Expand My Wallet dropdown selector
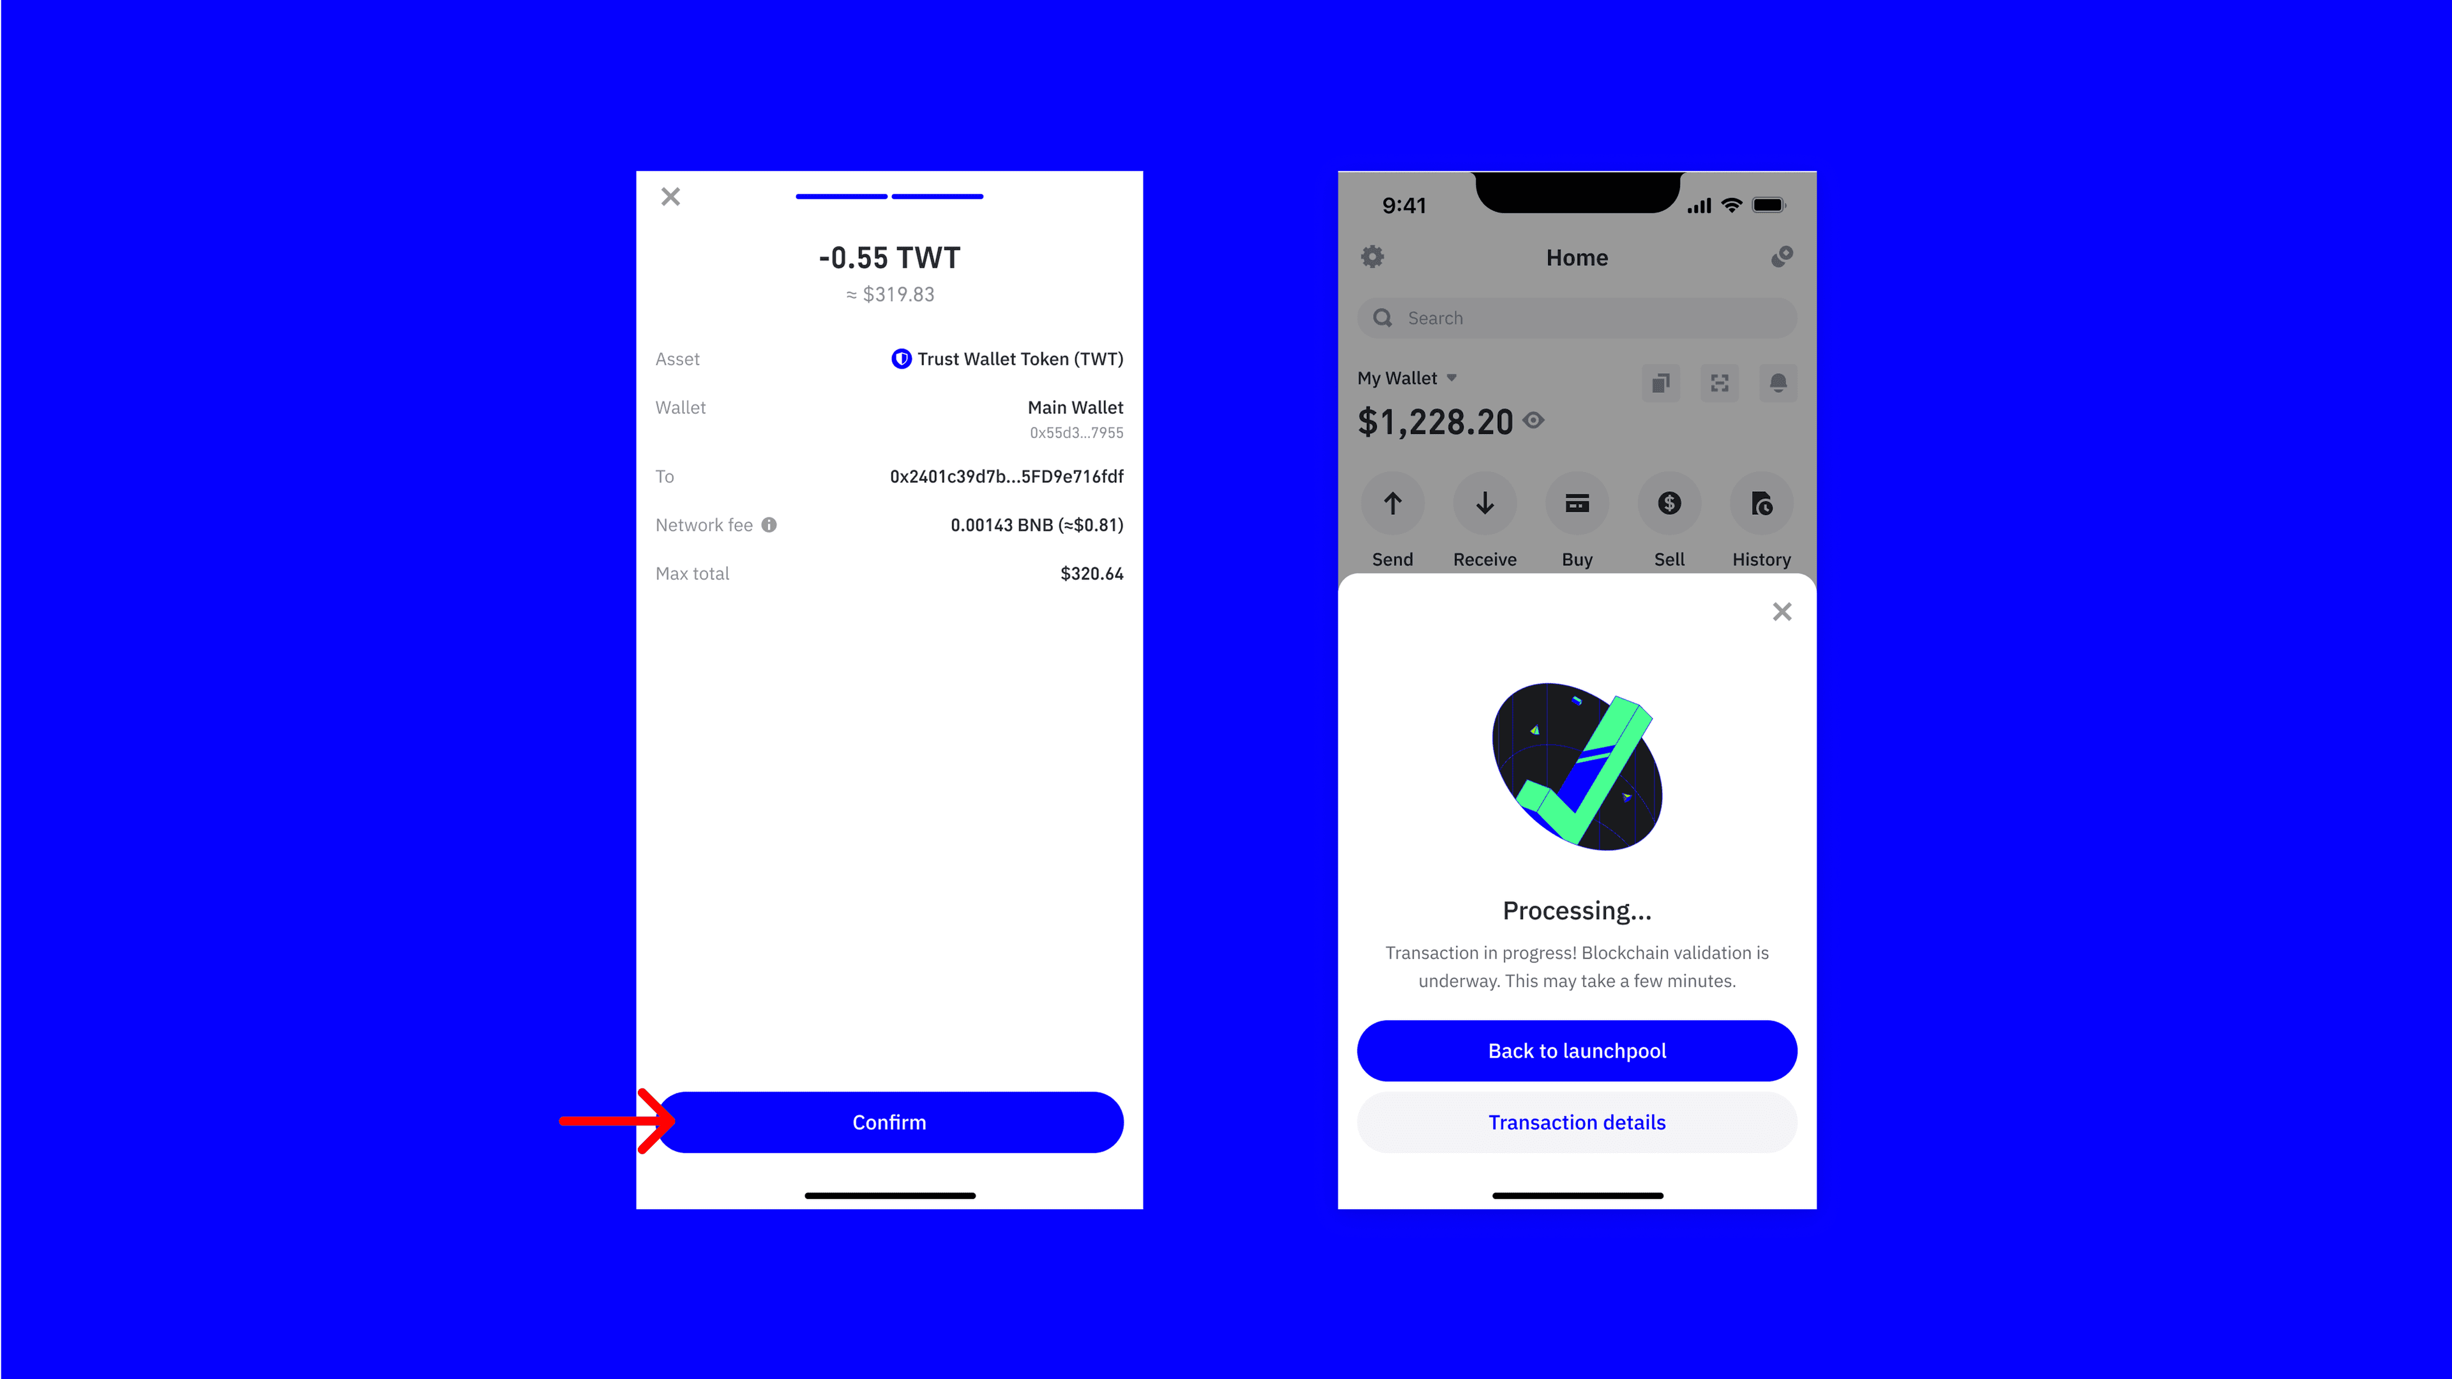The height and width of the screenshot is (1379, 2452). click(1406, 377)
